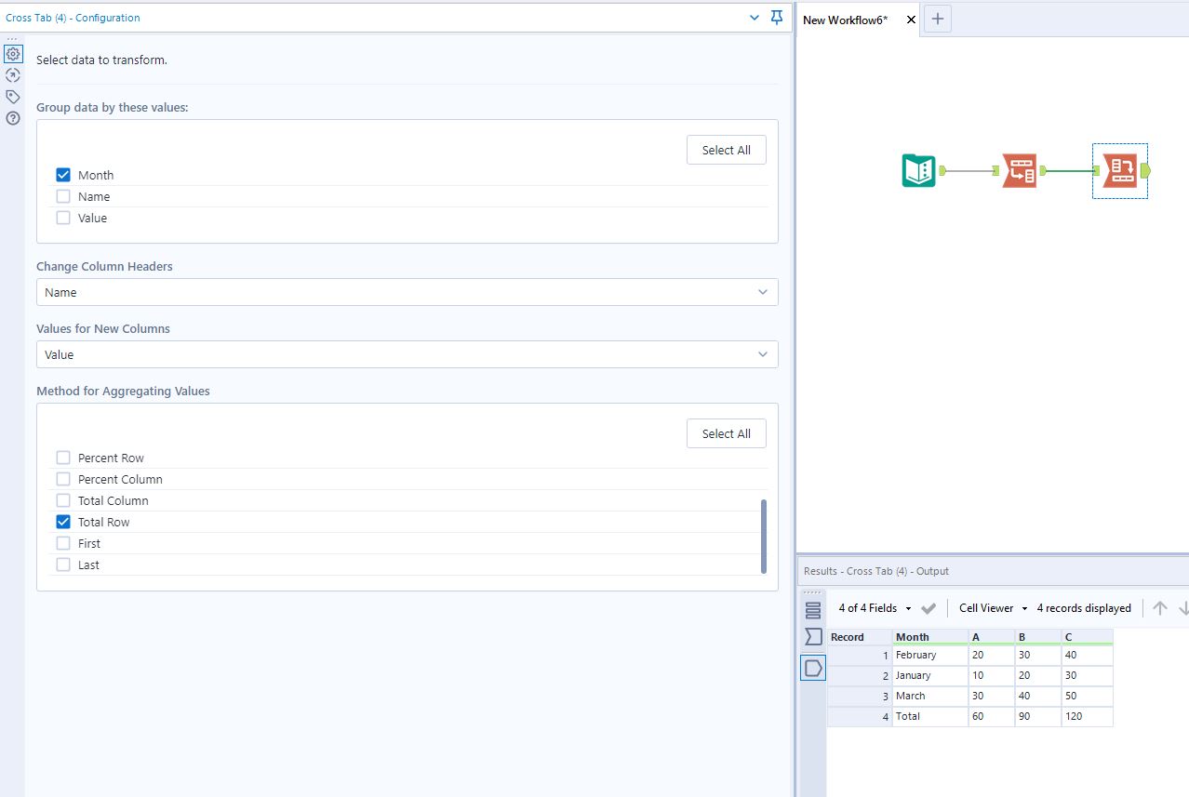Open a new workflow with the plus tab
1189x797 pixels.
click(x=937, y=19)
